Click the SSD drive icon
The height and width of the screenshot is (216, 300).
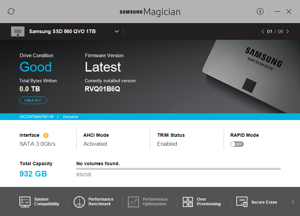pyautogui.click(x=18, y=31)
